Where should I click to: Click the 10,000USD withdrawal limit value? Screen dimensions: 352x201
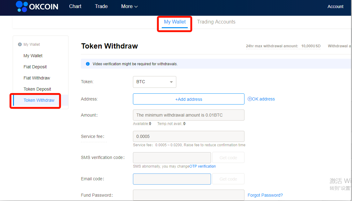tap(311, 46)
